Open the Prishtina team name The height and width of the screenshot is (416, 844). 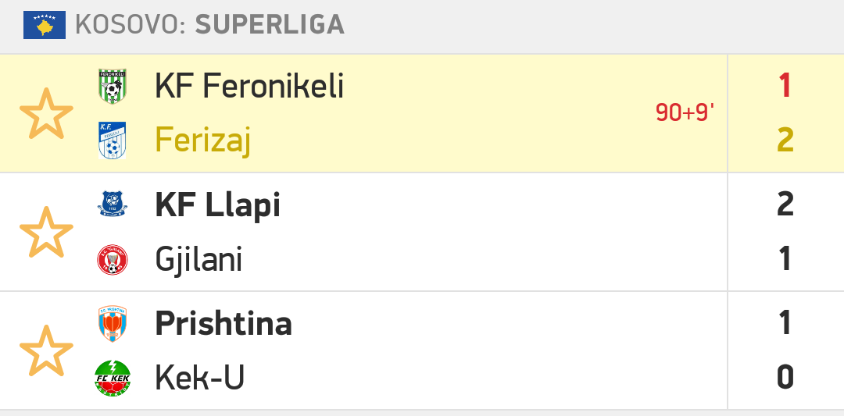click(x=224, y=323)
